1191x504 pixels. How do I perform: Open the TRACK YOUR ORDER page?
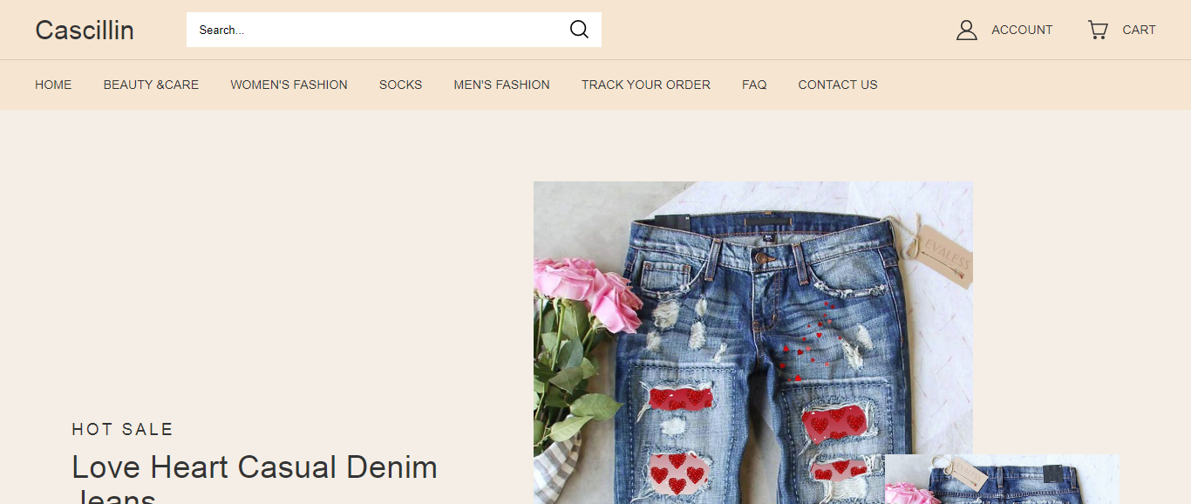646,85
